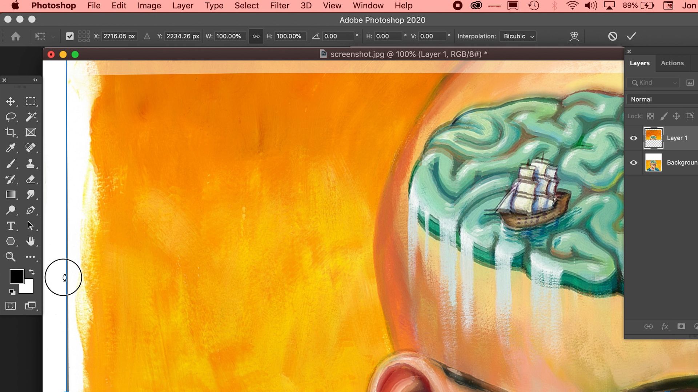Switch to the Layers tab
This screenshot has height=392, width=698.
point(639,63)
